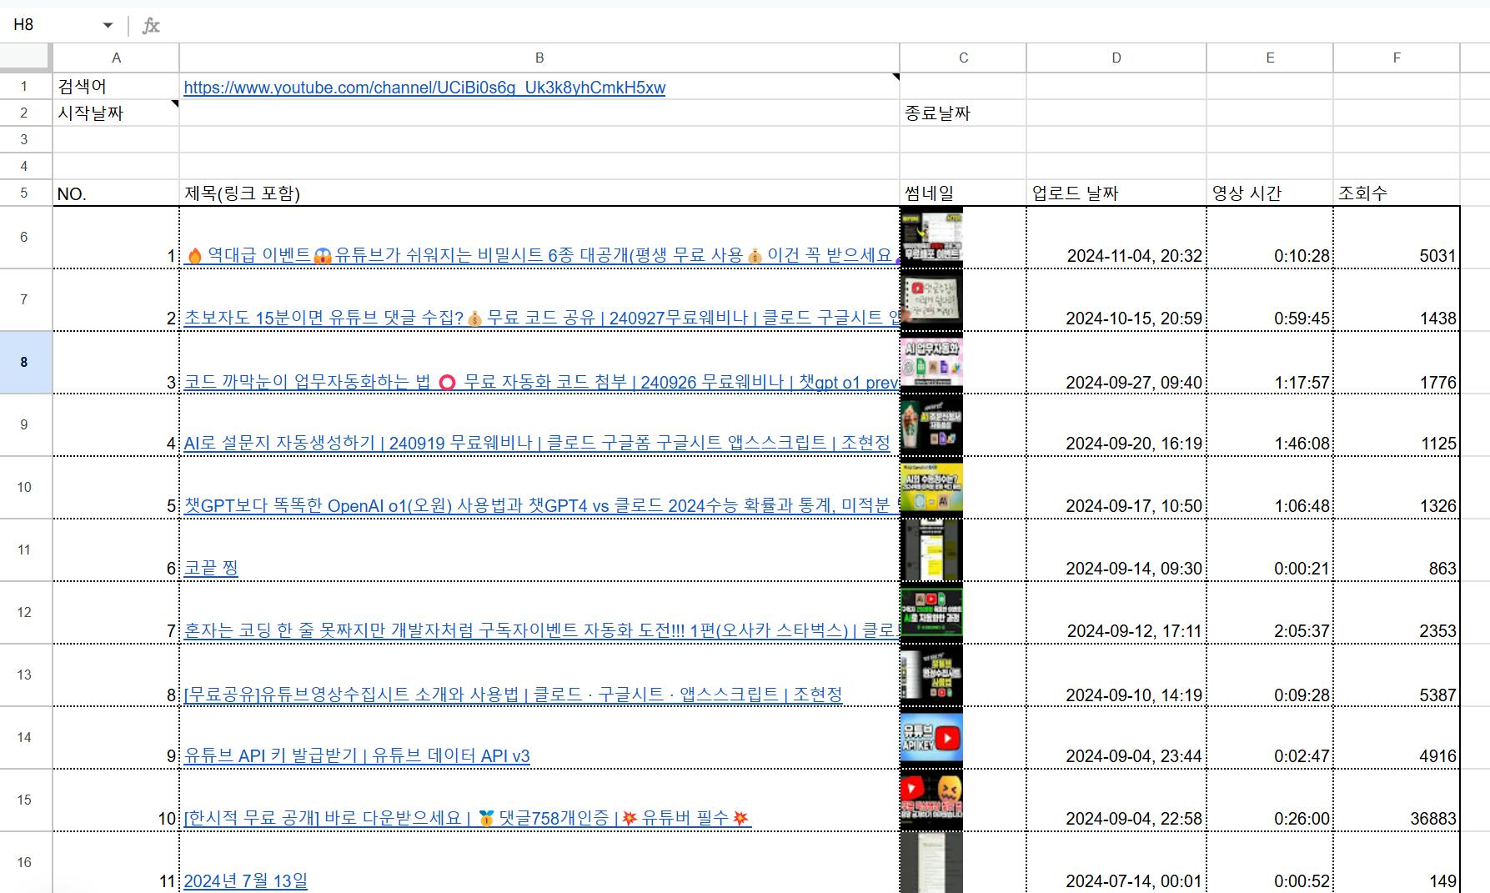The image size is (1490, 893).
Task: Select column C header
Action: 963,58
